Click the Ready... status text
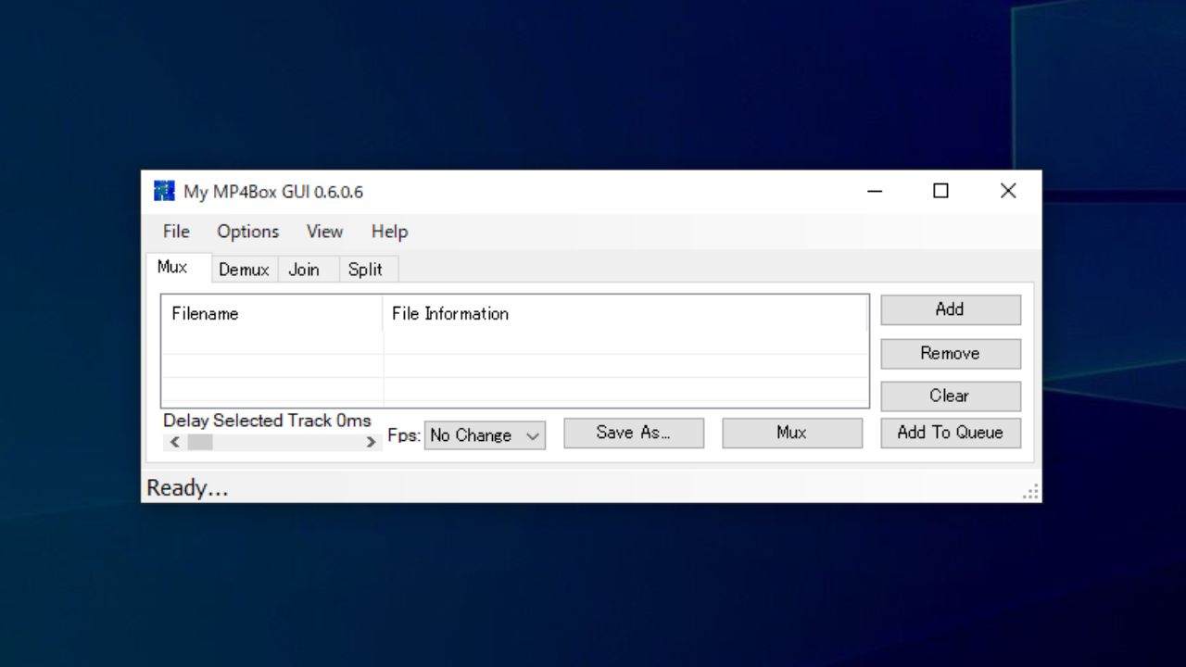 [x=187, y=488]
